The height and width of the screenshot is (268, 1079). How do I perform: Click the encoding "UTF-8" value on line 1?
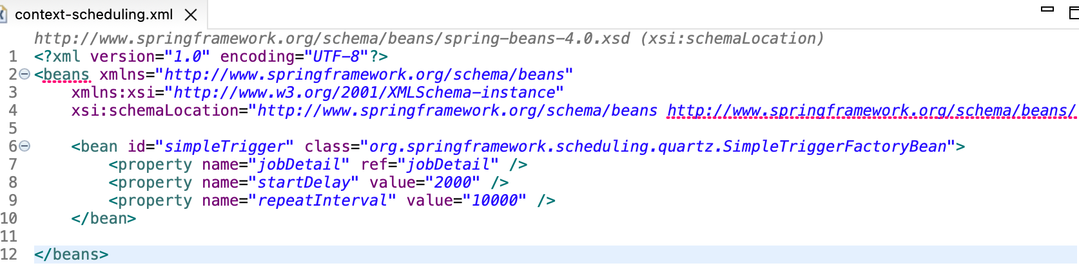(336, 57)
